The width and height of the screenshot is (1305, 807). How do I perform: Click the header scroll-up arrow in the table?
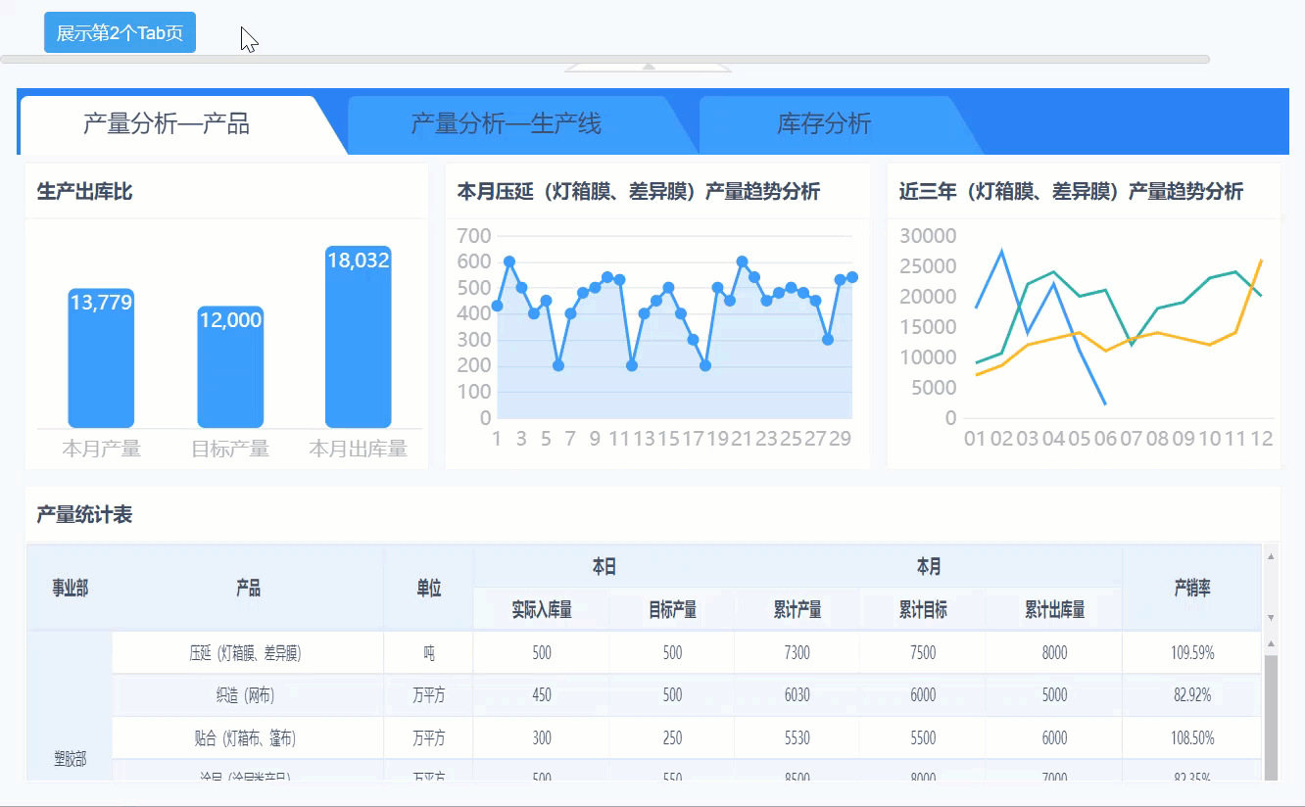coord(1271,556)
